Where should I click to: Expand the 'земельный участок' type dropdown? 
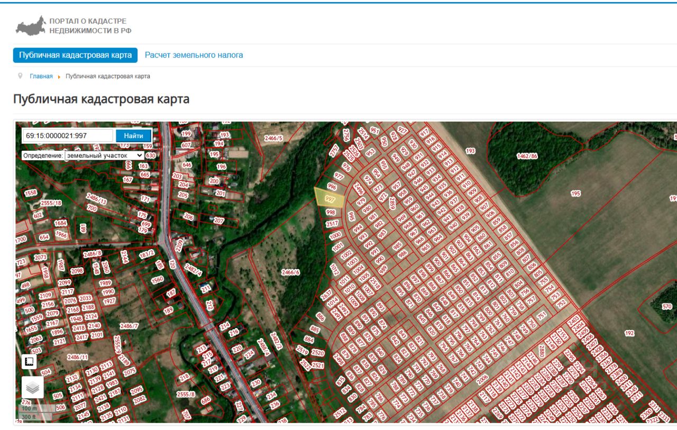104,155
